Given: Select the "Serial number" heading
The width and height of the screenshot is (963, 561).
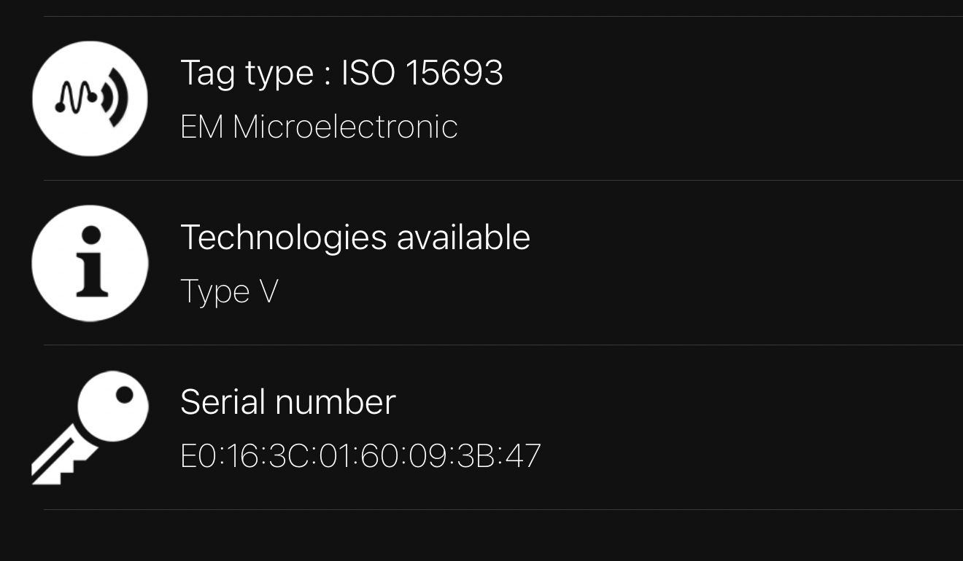Looking at the screenshot, I should [x=287, y=401].
